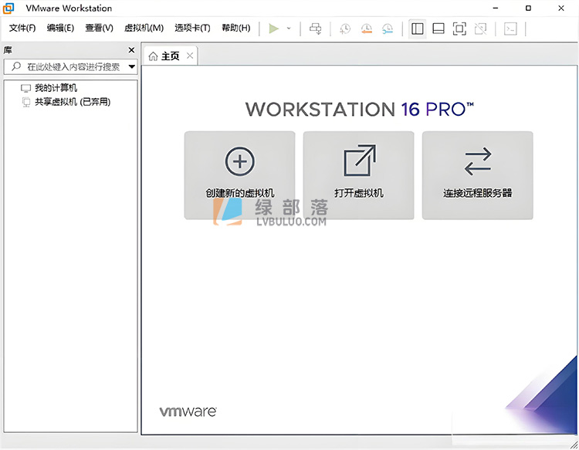The image size is (579, 450).
Task: Open the 虚拟机(M) menu
Action: click(144, 28)
